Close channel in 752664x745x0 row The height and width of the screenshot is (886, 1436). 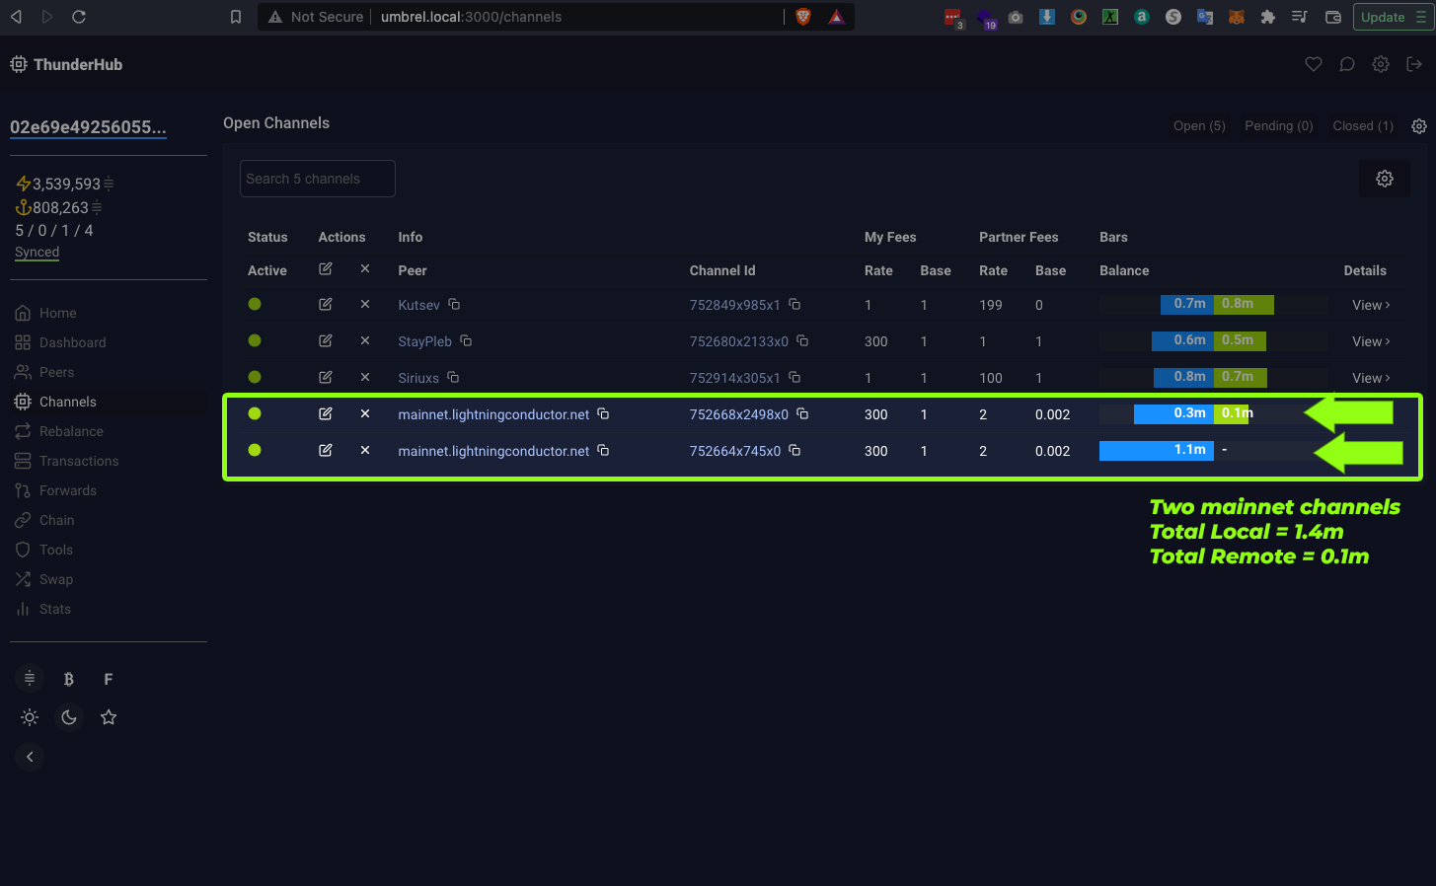tap(365, 451)
